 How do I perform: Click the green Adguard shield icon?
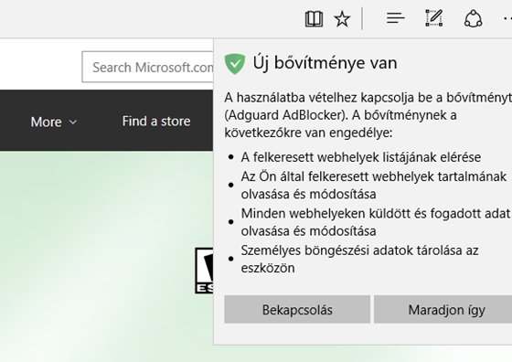235,64
